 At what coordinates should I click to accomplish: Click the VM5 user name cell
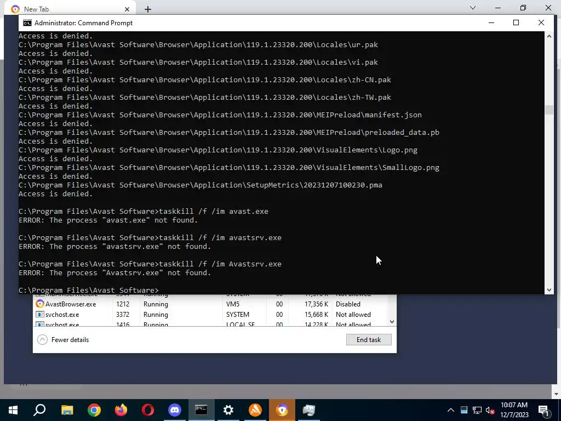click(232, 304)
